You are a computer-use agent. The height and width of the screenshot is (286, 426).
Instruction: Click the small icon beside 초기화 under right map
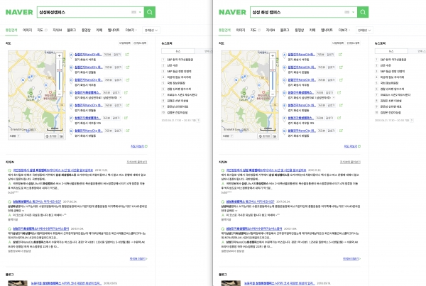pyautogui.click(x=274, y=136)
